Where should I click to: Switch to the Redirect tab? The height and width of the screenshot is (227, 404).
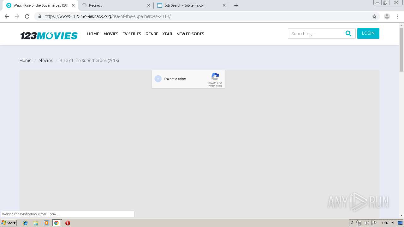(x=116, y=5)
